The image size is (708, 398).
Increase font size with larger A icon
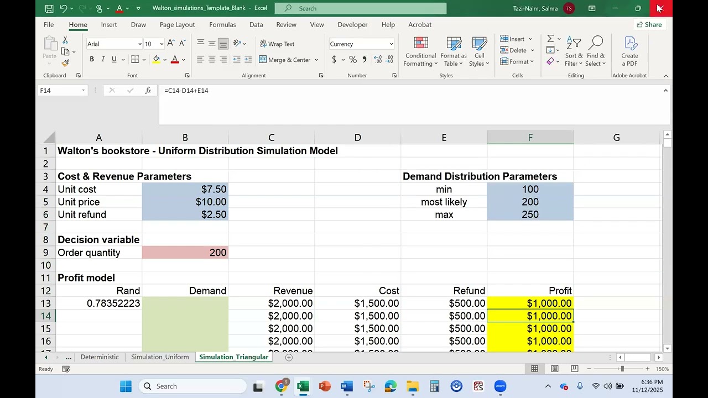tap(171, 43)
